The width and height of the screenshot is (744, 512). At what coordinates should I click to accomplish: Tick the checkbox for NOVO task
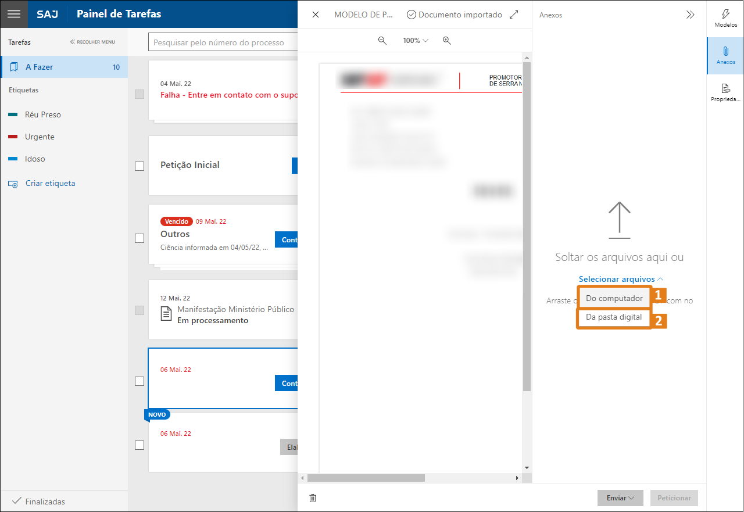[139, 445]
